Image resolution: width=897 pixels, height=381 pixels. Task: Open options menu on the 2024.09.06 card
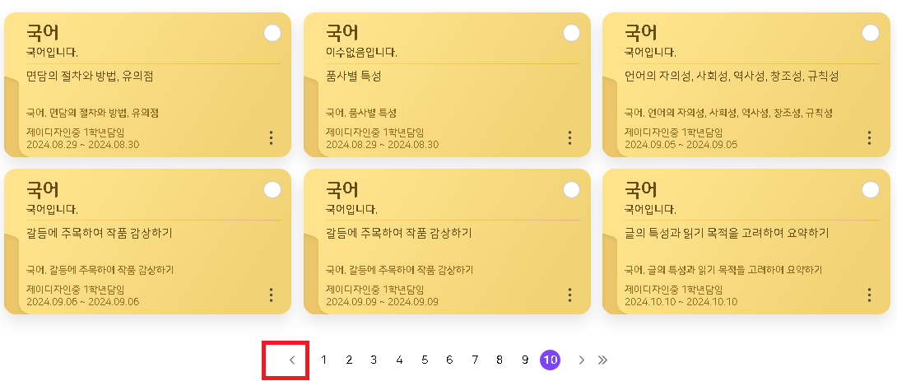pos(271,295)
